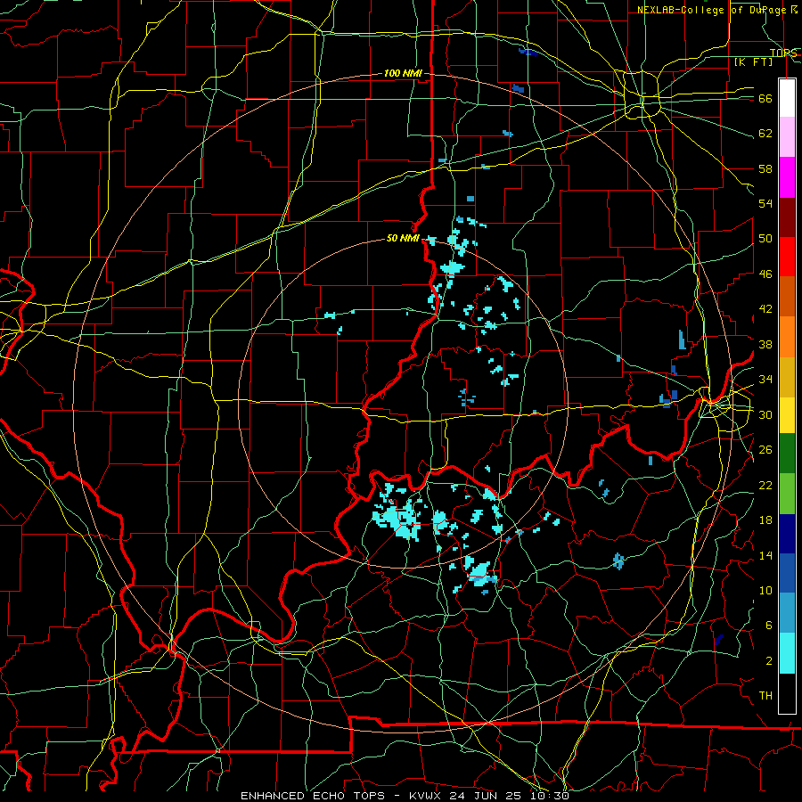Click the 50 NMI range ring label

pos(403,238)
